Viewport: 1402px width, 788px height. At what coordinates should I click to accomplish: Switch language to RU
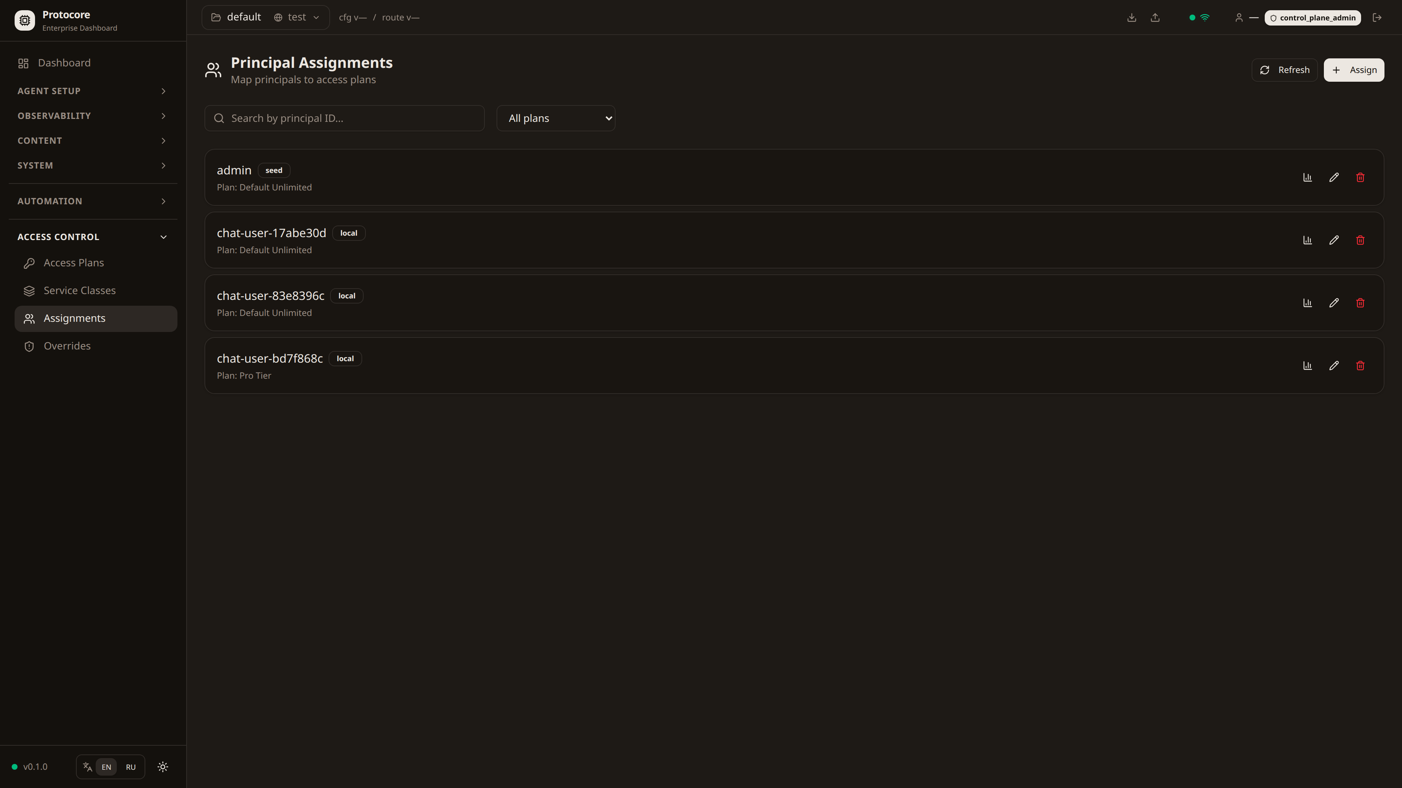pos(131,767)
